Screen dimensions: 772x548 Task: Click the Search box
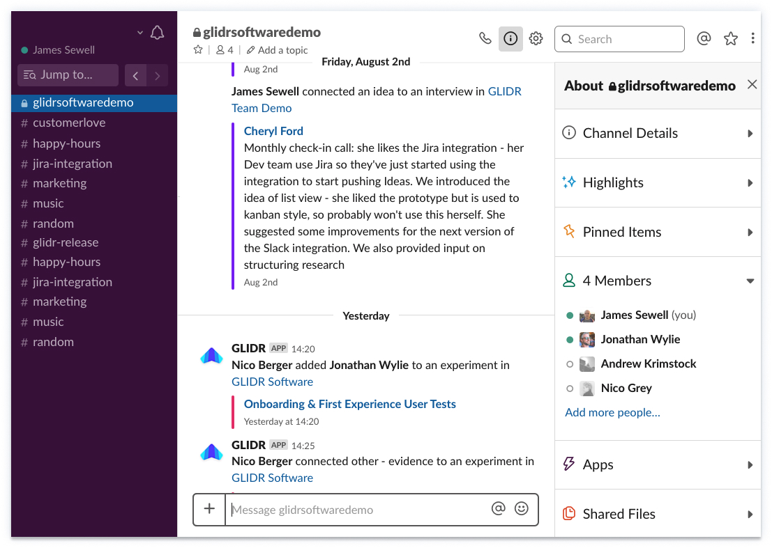(x=619, y=39)
